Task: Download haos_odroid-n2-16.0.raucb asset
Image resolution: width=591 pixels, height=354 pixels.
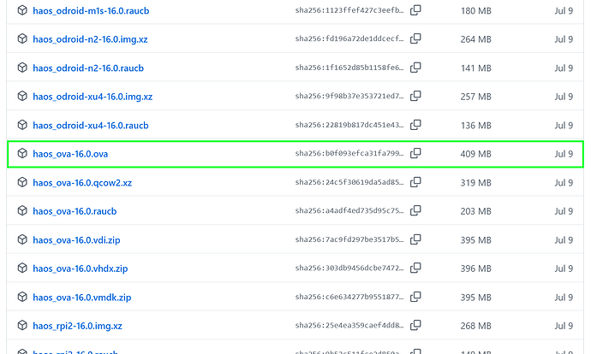Action: (88, 68)
